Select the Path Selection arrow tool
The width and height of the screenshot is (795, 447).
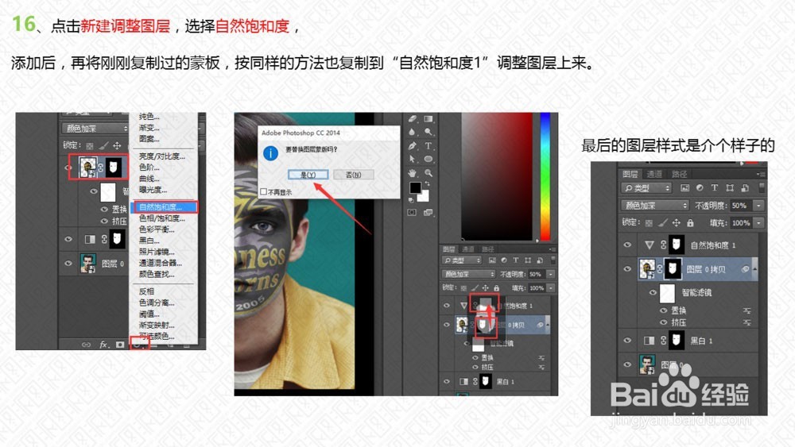tap(412, 159)
